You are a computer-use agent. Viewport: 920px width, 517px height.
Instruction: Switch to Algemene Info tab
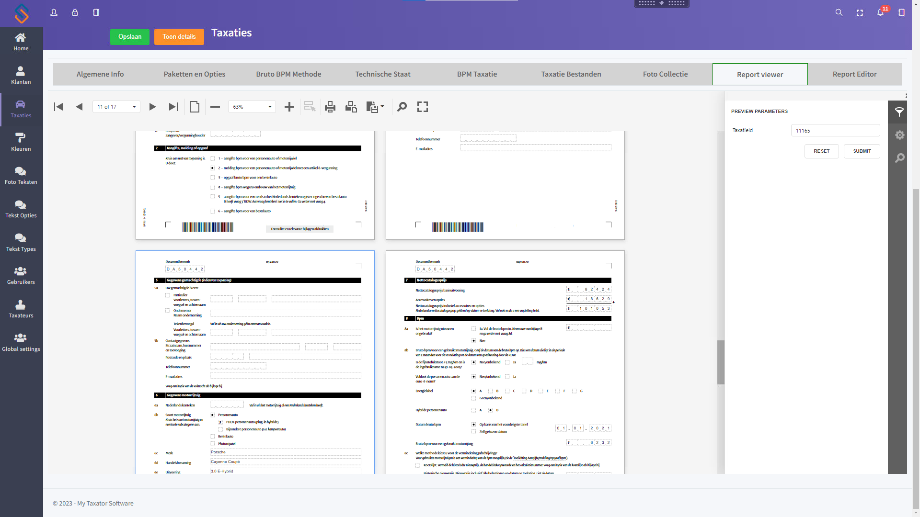tap(100, 74)
